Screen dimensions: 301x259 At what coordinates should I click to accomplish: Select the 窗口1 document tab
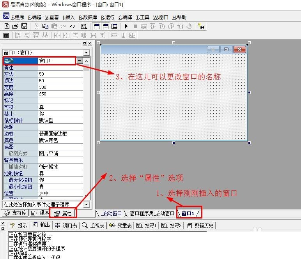188,213
